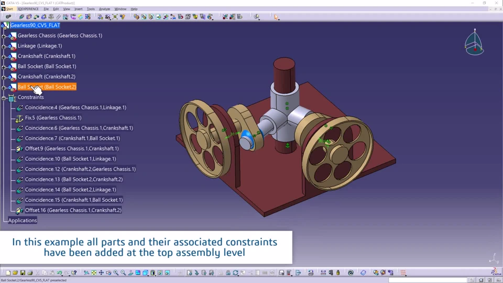Collapse the Constraints tree node
The height and width of the screenshot is (283, 503).
[4, 98]
